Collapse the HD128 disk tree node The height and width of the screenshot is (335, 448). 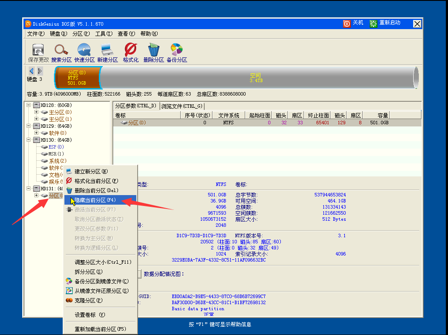click(29, 105)
